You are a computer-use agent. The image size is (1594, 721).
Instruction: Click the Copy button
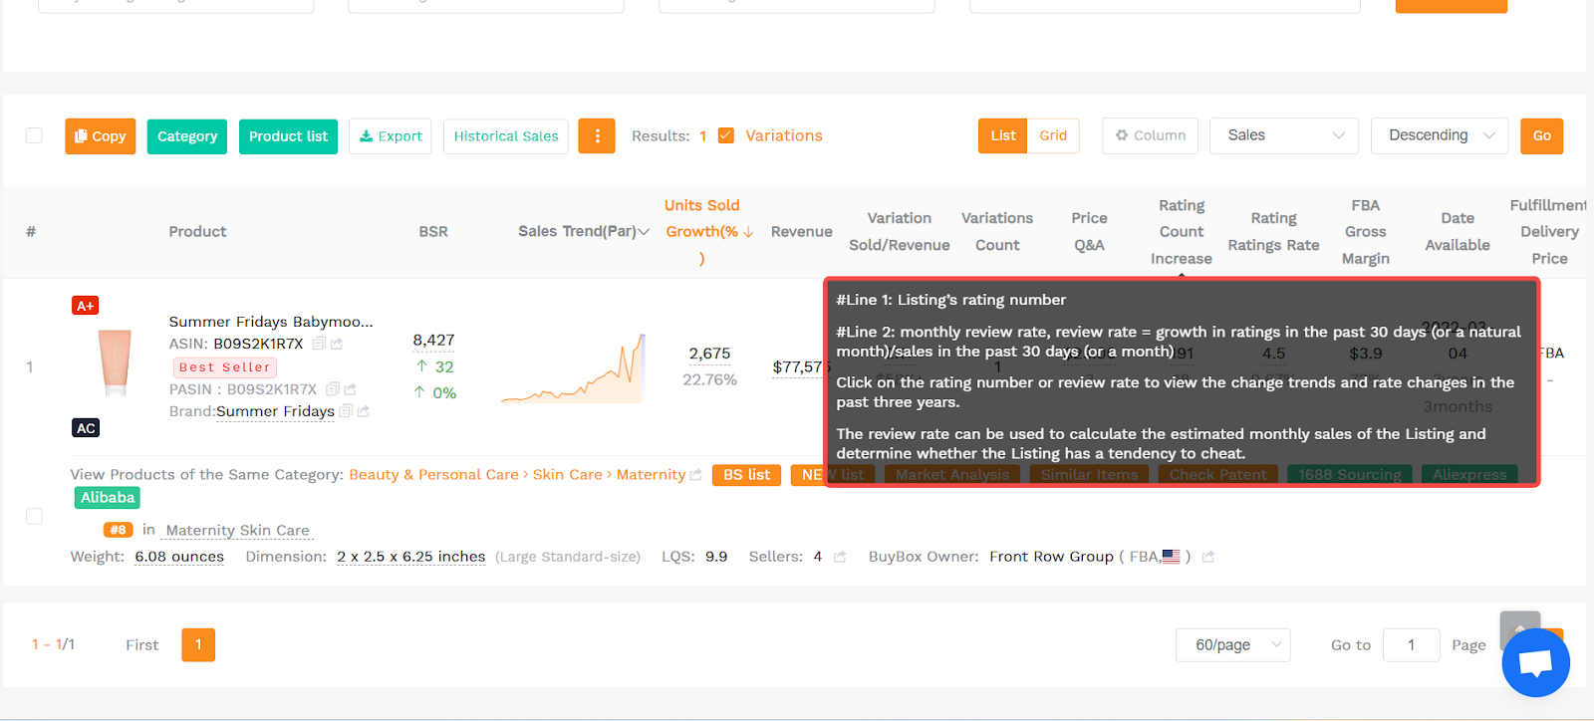pos(101,136)
